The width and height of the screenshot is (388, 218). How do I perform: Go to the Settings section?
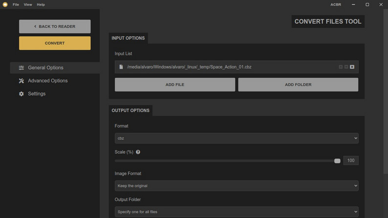click(x=55, y=94)
